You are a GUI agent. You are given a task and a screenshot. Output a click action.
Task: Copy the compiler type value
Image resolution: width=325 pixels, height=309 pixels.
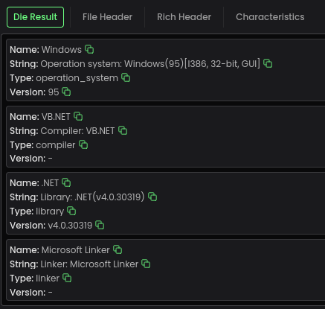(x=83, y=144)
